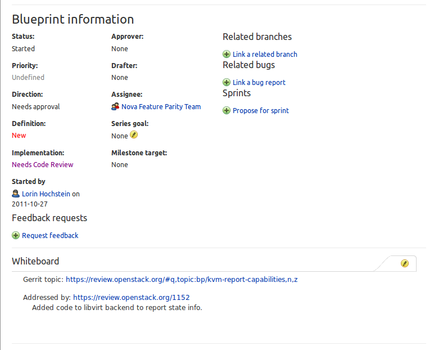Click the green plus icon for bug report
Image resolution: width=434 pixels, height=350 pixels.
coord(227,83)
